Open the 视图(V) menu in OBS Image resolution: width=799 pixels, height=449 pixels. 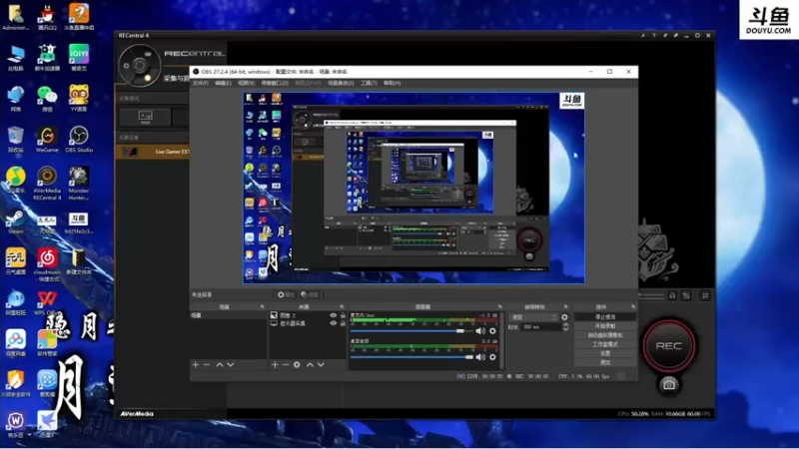point(246,83)
